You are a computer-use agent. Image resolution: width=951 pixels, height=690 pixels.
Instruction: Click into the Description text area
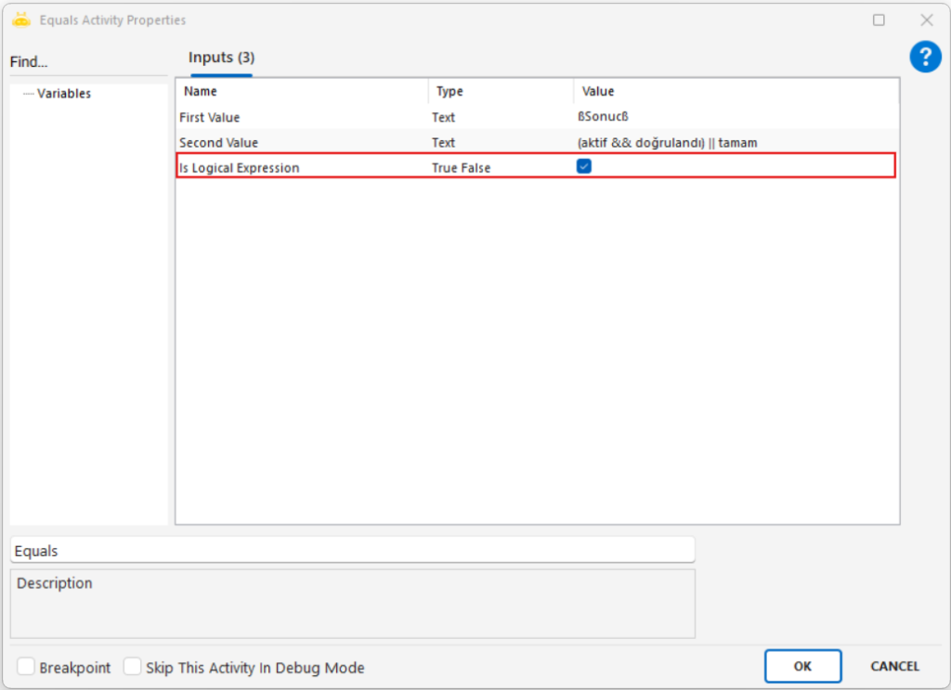click(352, 604)
